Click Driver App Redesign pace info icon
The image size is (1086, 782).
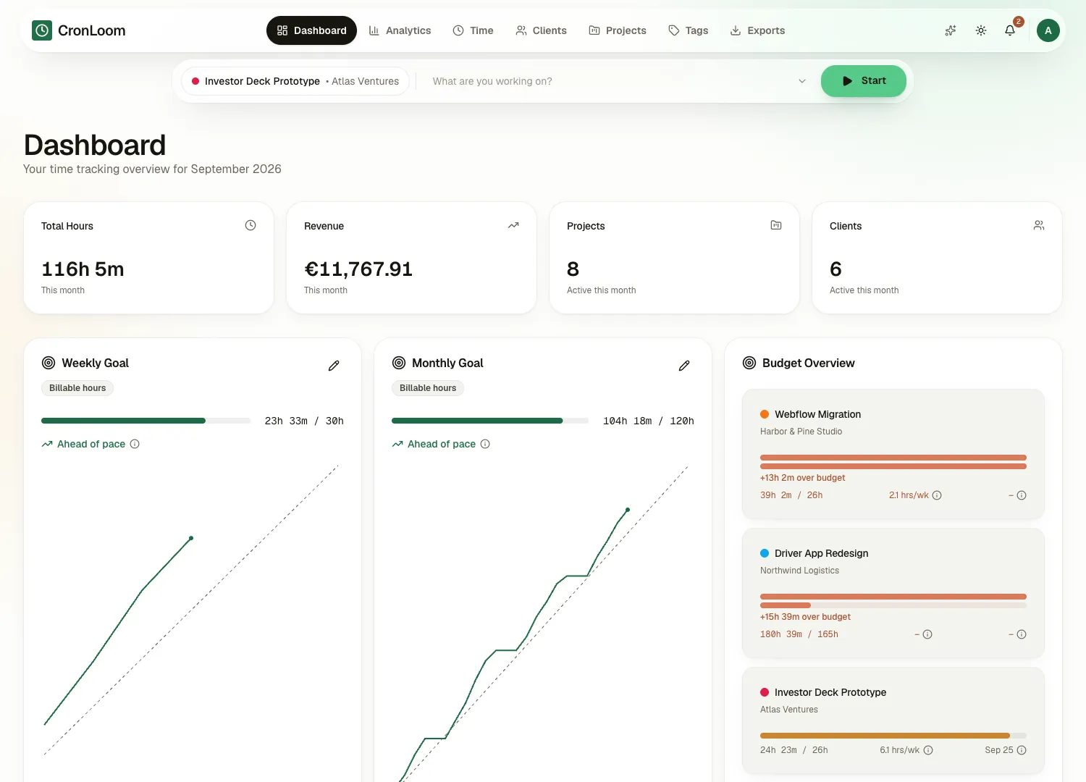(x=927, y=634)
